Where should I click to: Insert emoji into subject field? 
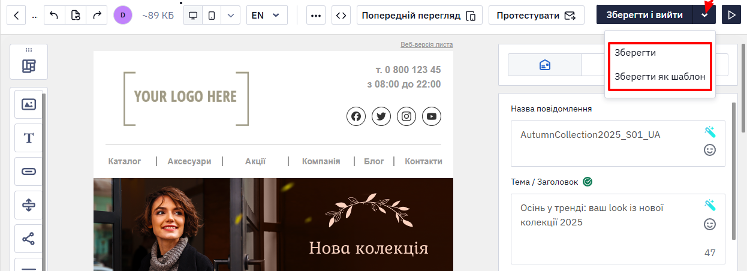click(x=710, y=224)
